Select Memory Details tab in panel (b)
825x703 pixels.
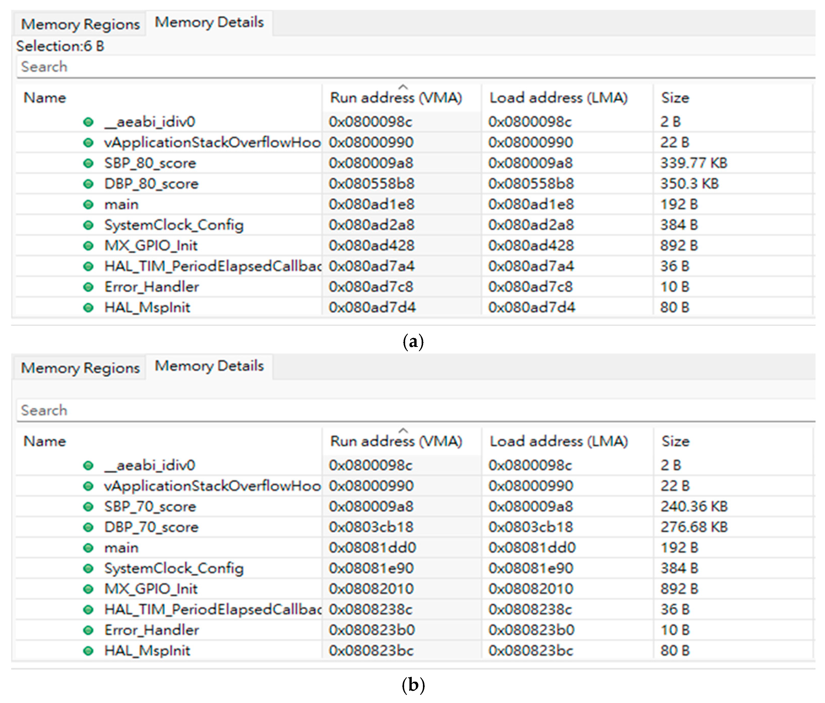(x=209, y=366)
